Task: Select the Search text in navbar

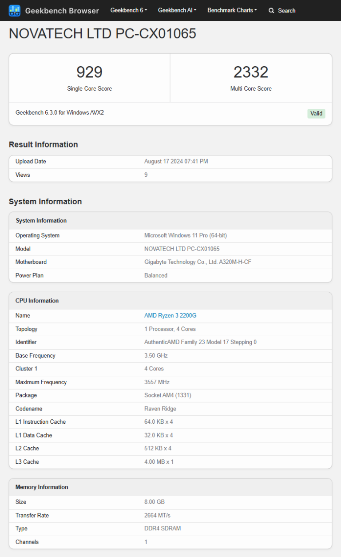Action: coord(286,11)
